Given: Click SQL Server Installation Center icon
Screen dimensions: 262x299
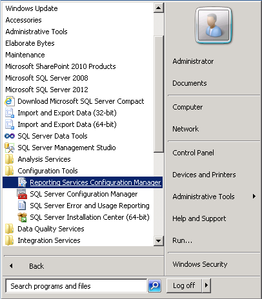Looking at the screenshot, I should [x=22, y=217].
